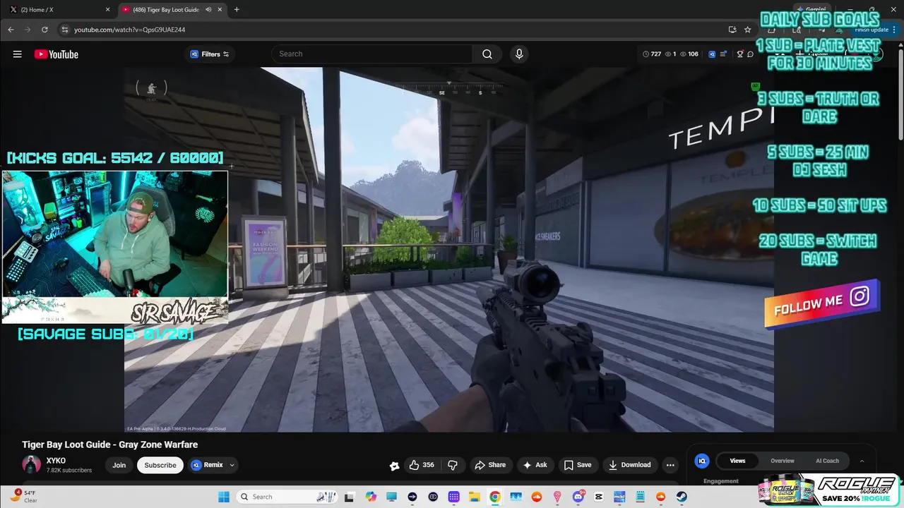Save the video to a playlist
904x508 pixels.
pyautogui.click(x=577, y=465)
